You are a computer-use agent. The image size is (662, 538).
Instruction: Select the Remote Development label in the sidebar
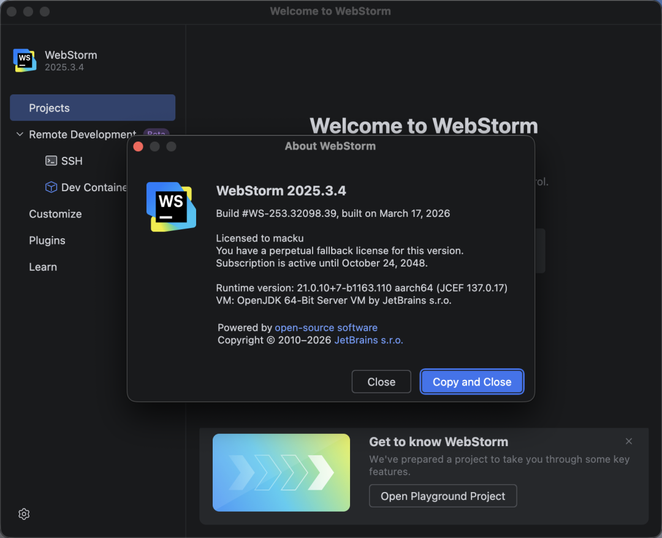(82, 134)
